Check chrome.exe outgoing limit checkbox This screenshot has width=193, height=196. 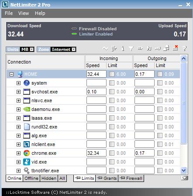[160, 153]
